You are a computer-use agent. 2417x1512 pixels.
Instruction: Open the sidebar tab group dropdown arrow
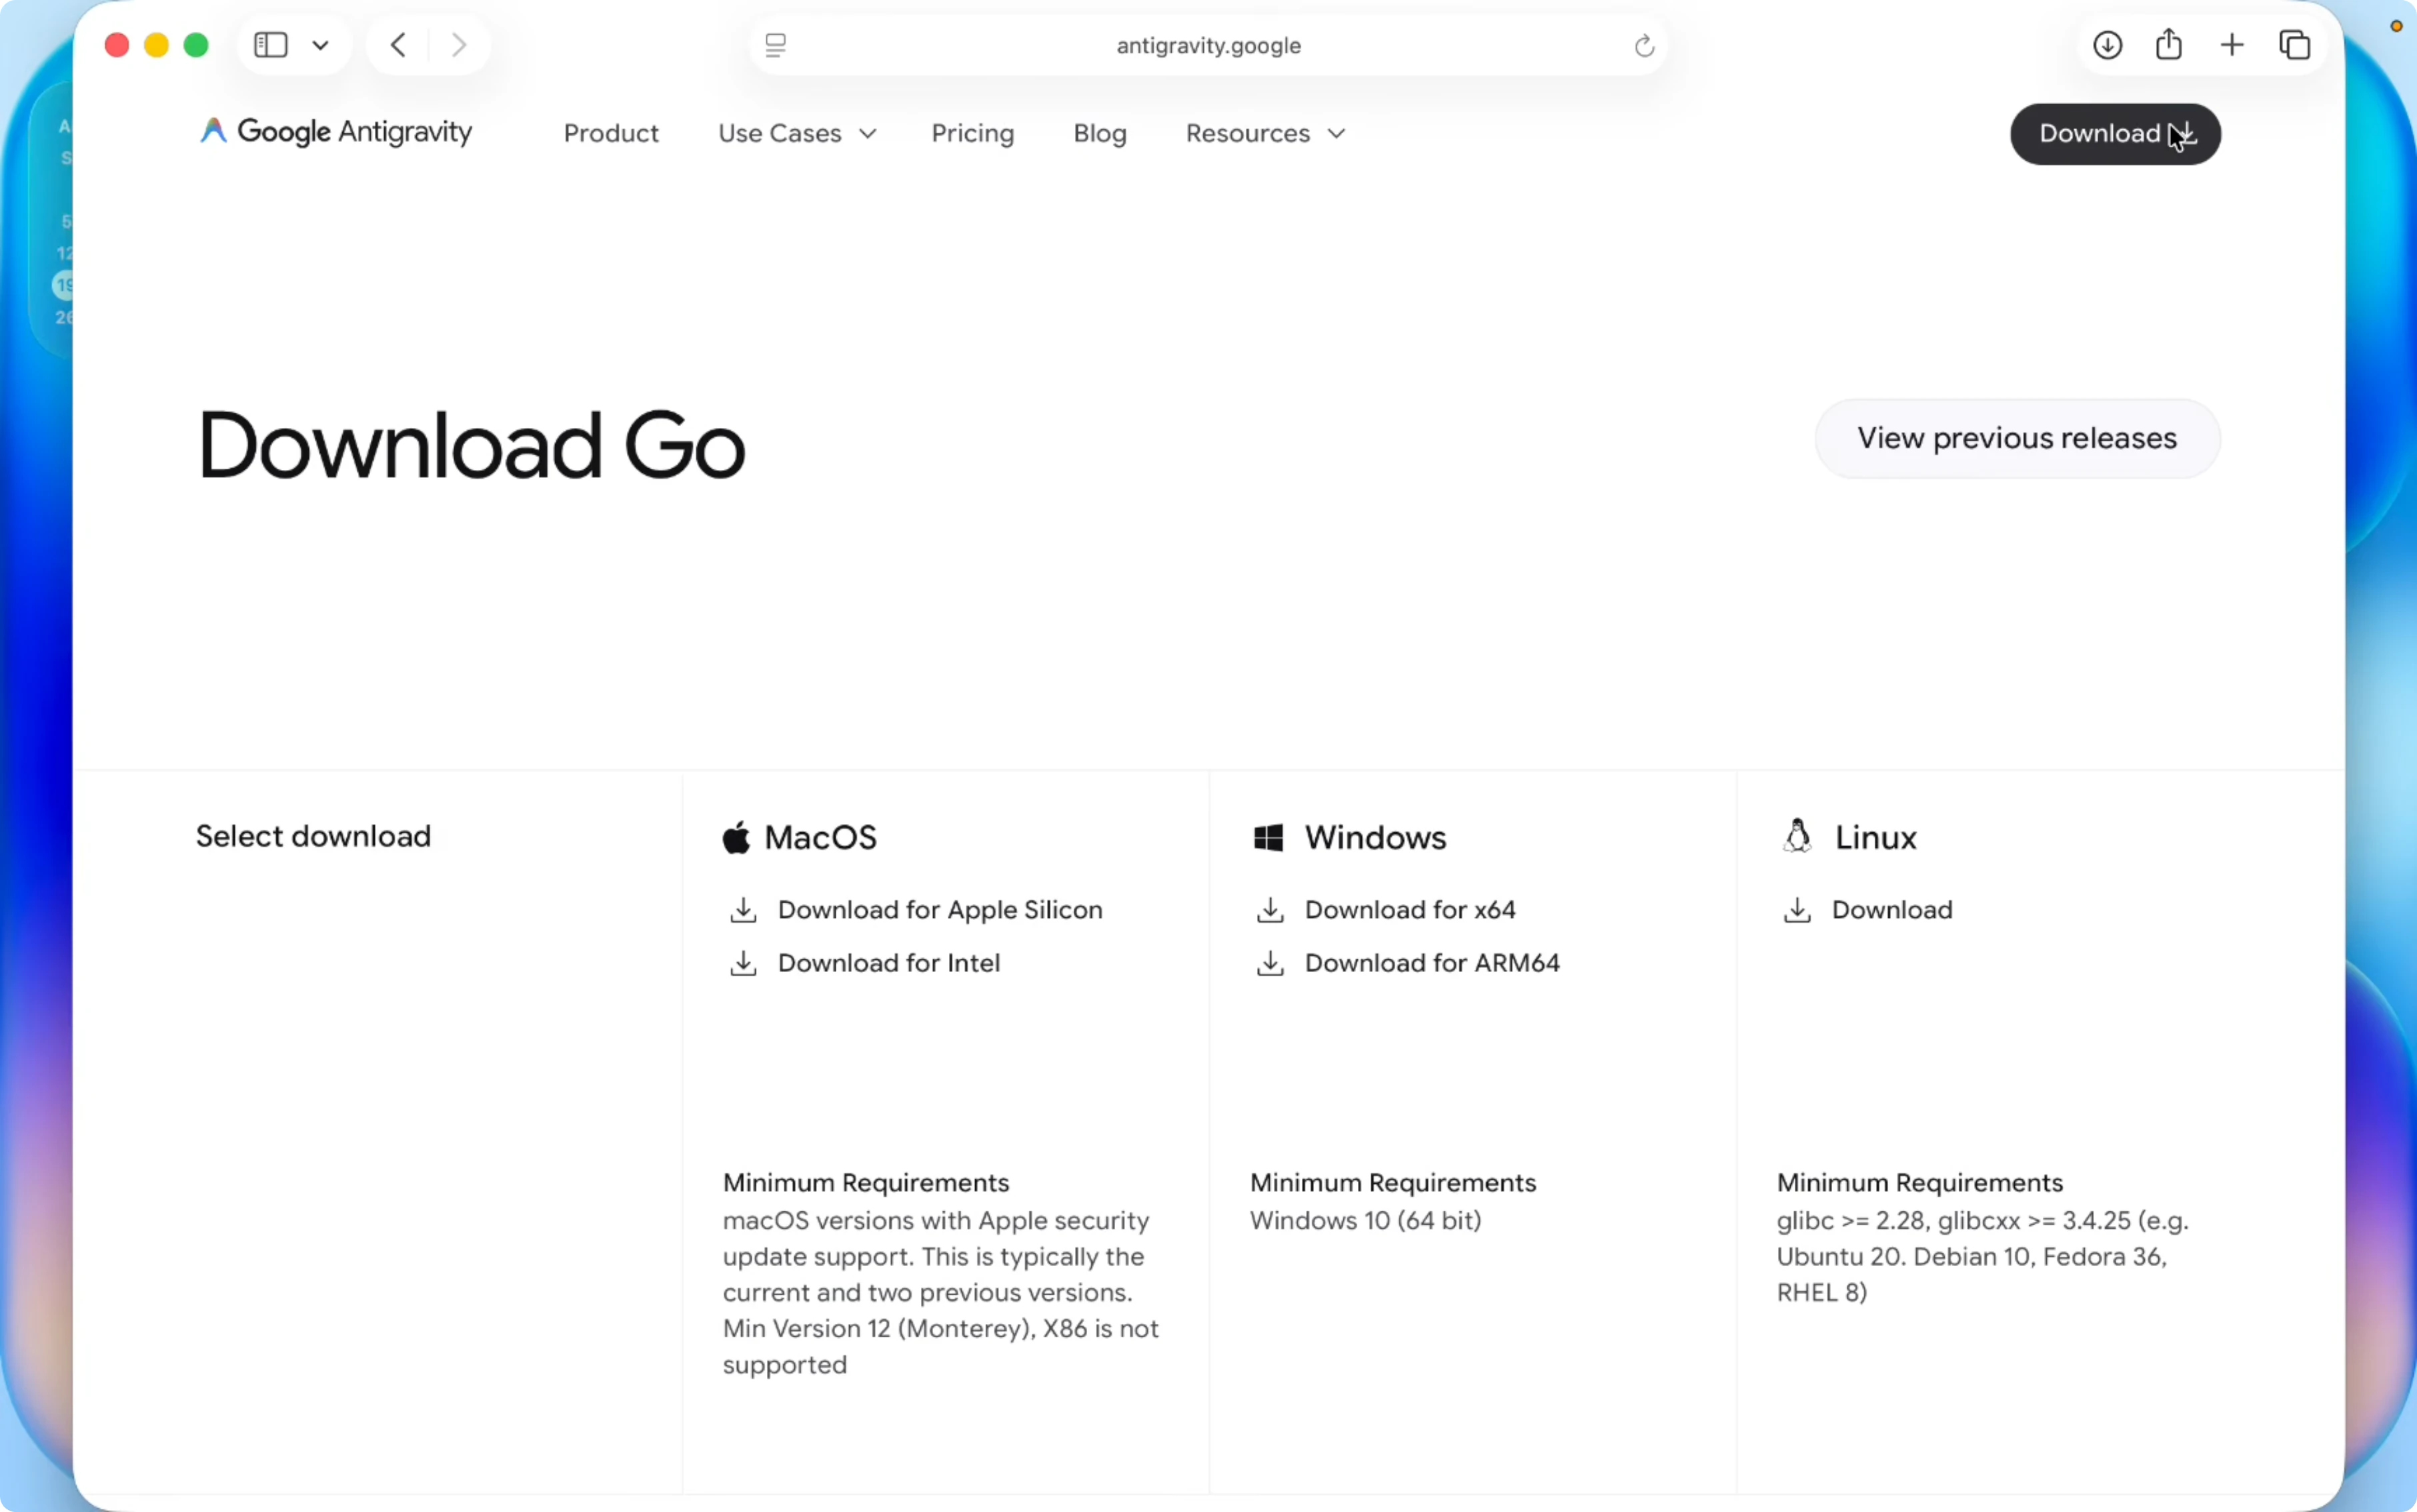tap(321, 45)
